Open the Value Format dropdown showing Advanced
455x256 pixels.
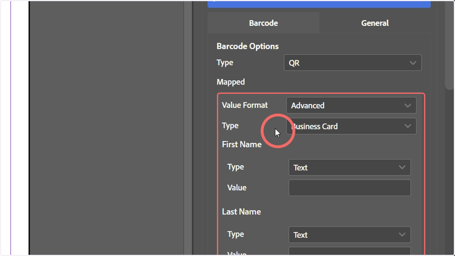point(351,105)
